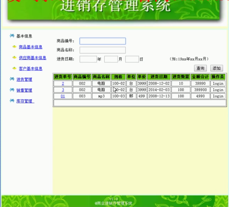Select the 003 product code cell

pyautogui.click(x=82, y=96)
